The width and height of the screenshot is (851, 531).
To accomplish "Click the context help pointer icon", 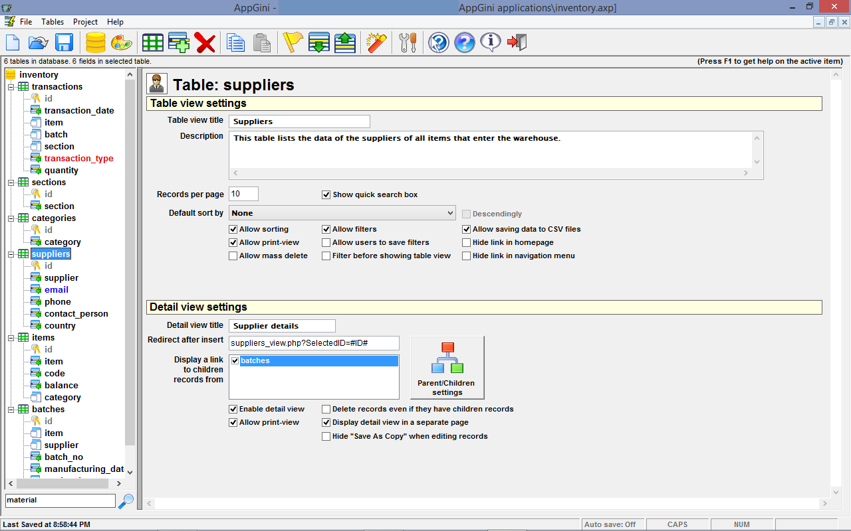I will [439, 43].
